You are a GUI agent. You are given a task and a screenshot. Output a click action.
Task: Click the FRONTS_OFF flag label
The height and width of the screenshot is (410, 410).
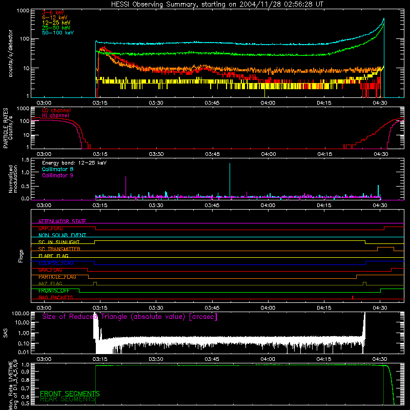54,291
